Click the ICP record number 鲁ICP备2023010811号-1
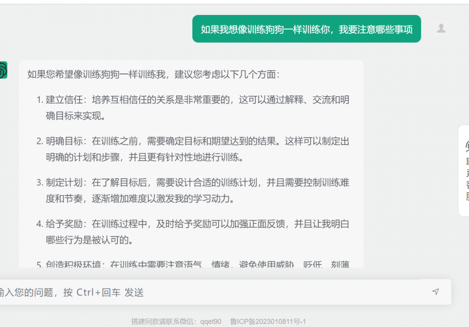 pyautogui.click(x=268, y=322)
